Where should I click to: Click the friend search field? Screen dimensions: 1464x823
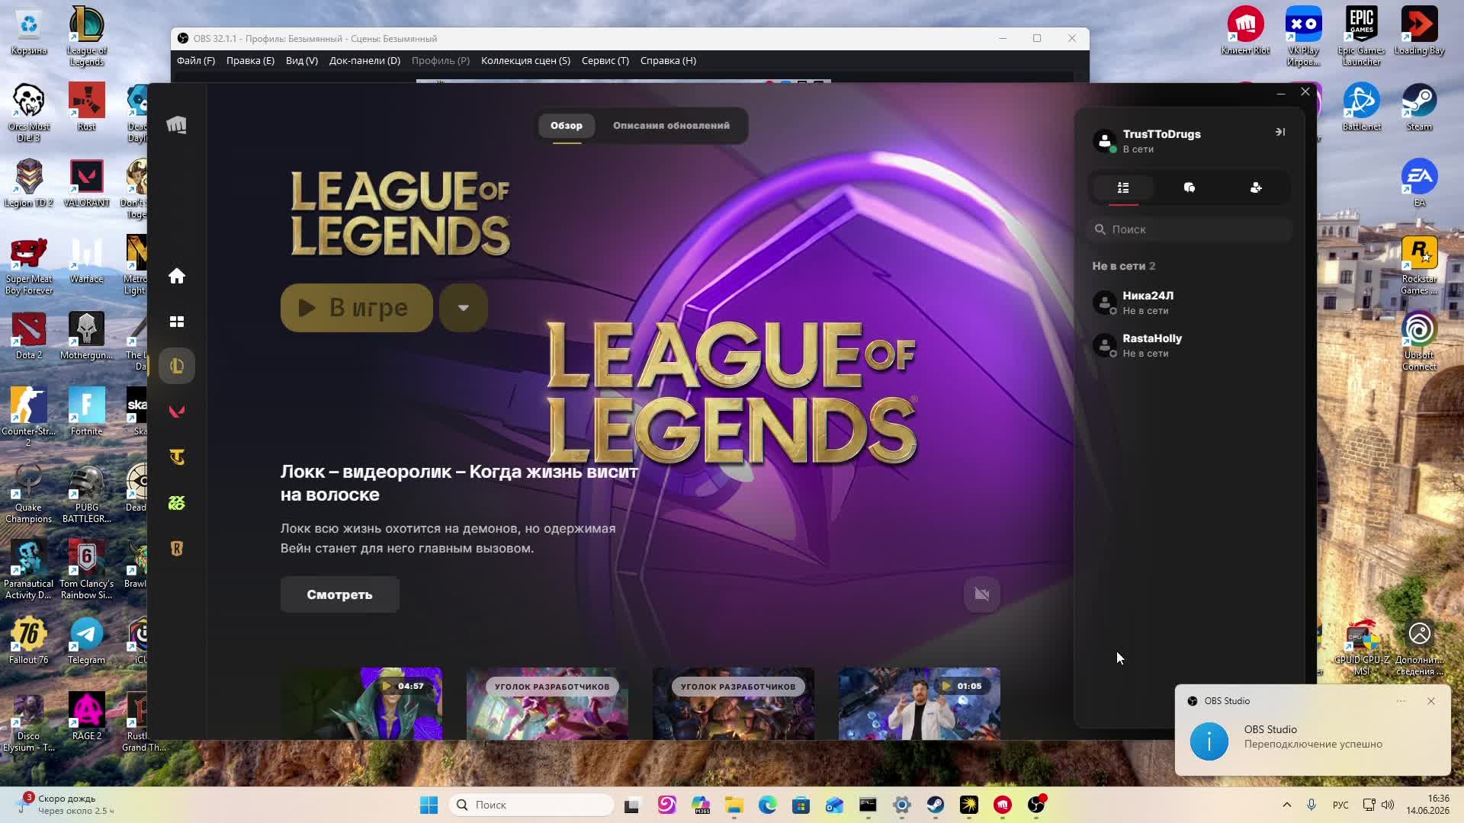pyautogui.click(x=1189, y=229)
